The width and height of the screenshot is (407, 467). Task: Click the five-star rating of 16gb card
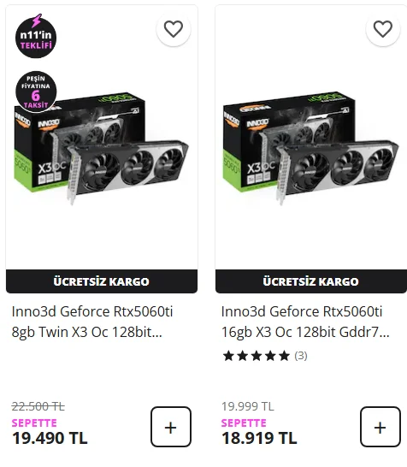click(x=256, y=356)
